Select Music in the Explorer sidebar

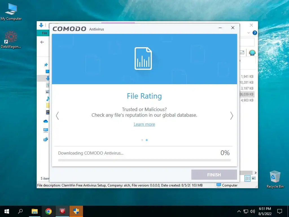48,99
